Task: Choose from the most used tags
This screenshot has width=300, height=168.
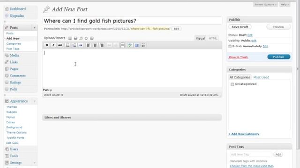Action: [252, 166]
